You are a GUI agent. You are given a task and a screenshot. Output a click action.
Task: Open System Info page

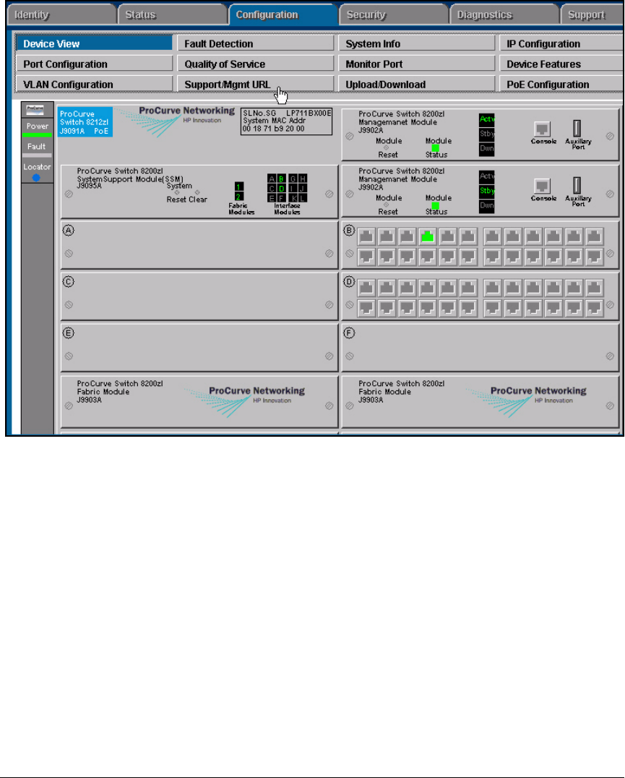(x=416, y=43)
